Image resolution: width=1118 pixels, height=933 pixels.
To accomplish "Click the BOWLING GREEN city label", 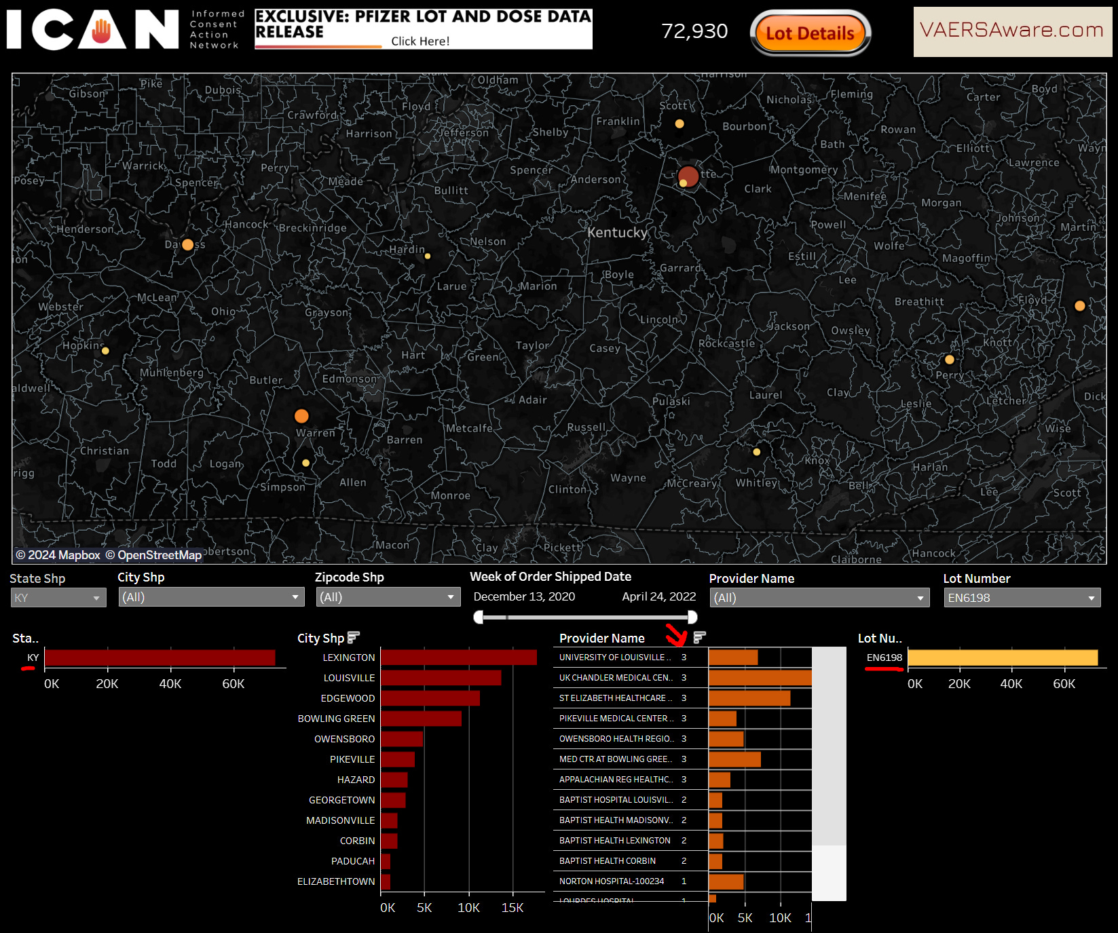I will pyautogui.click(x=336, y=719).
